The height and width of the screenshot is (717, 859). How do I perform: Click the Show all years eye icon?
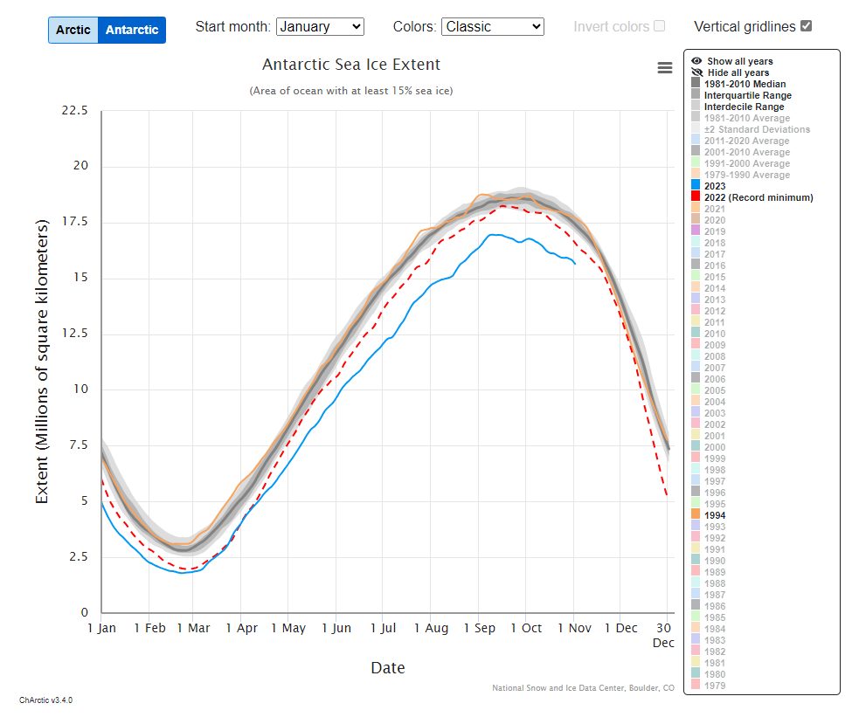(696, 61)
